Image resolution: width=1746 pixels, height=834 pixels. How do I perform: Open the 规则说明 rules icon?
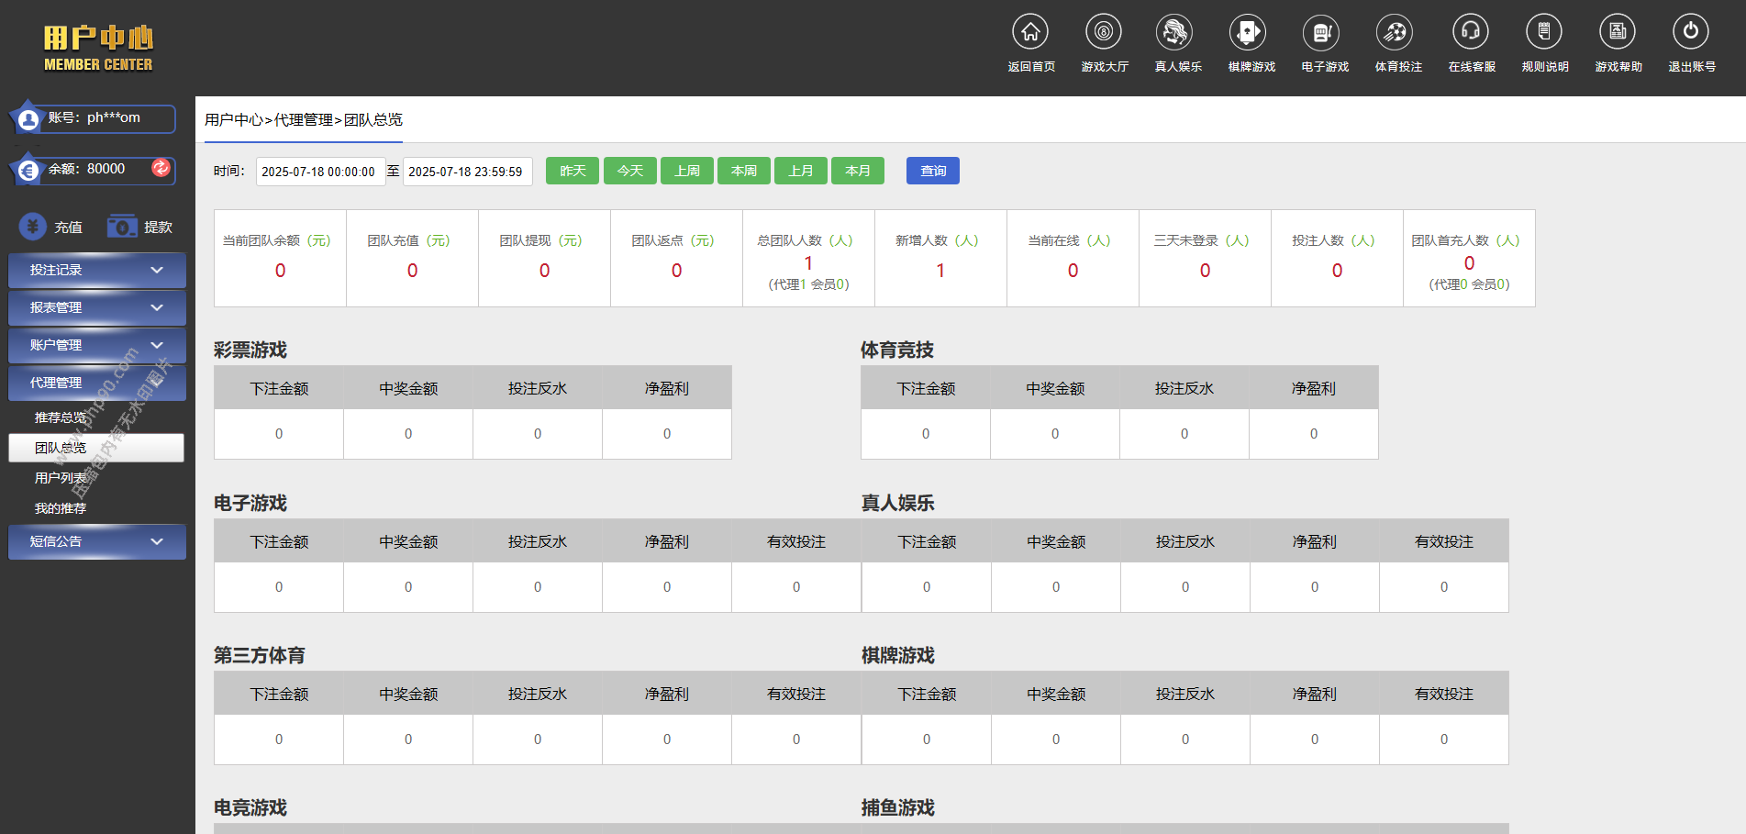pos(1544,33)
